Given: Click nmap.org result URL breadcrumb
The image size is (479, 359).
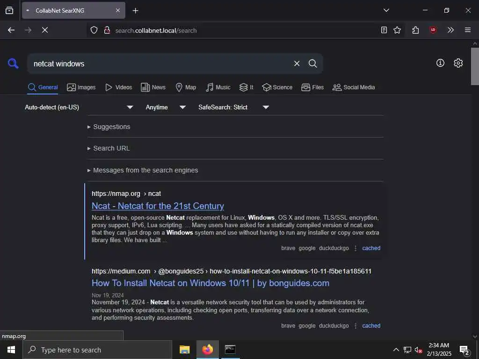Looking at the screenshot, I should click(126, 194).
